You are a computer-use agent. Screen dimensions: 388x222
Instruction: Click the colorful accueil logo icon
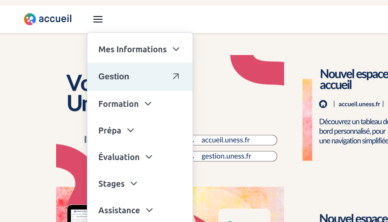point(30,19)
